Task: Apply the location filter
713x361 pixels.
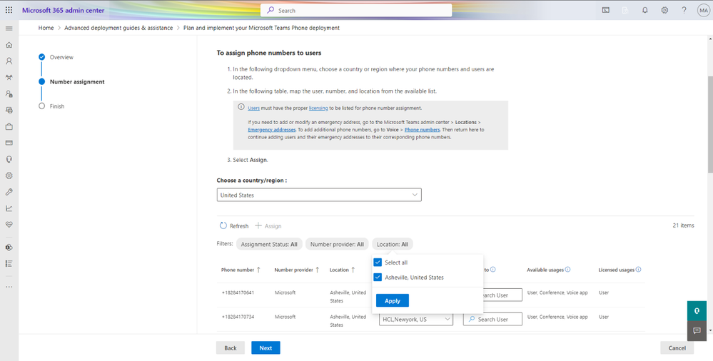Action: [x=393, y=300]
